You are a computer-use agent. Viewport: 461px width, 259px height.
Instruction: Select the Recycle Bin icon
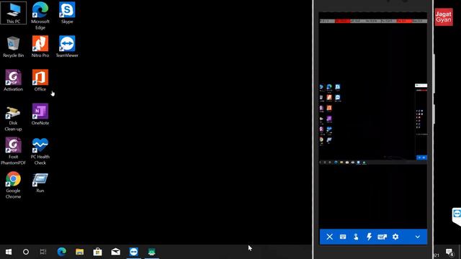(x=13, y=47)
